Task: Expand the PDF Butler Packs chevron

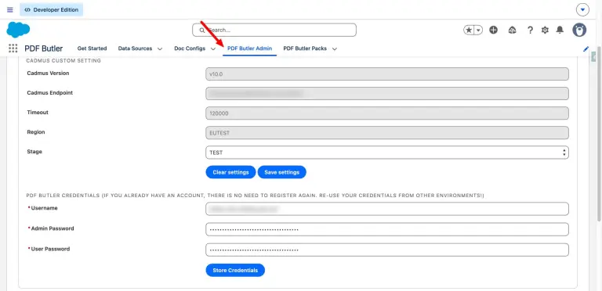Action: [x=335, y=48]
